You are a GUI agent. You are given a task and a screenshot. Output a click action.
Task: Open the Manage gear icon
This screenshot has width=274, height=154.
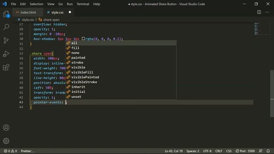6,141
